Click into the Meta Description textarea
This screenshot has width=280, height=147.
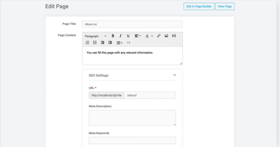click(x=132, y=118)
